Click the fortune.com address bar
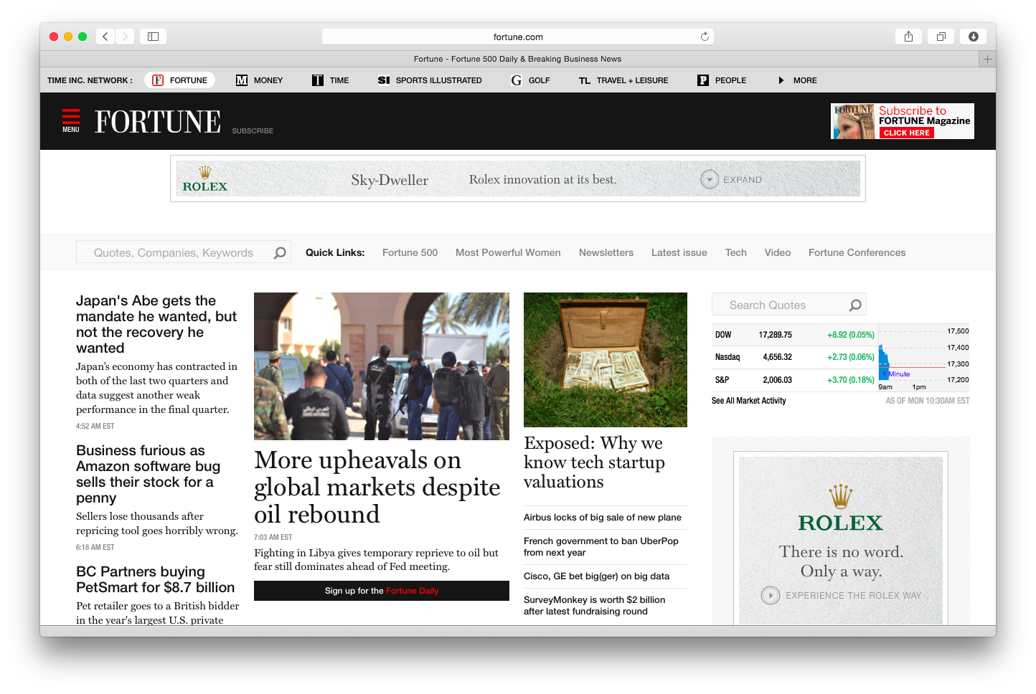The width and height of the screenshot is (1036, 694). pos(518,37)
